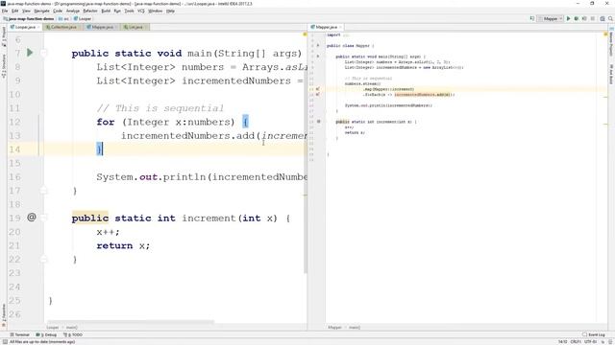The width and height of the screenshot is (615, 345).
Task: Open the Refactor menu
Action: tap(90, 11)
